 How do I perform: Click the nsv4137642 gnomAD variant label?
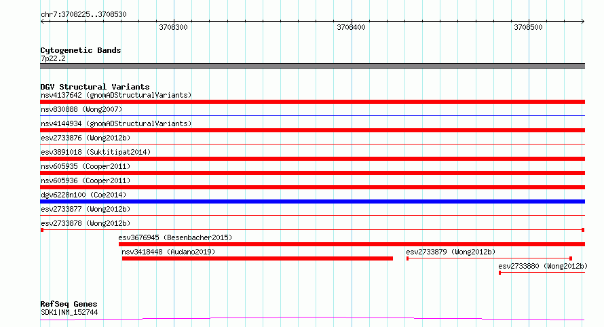116,95
